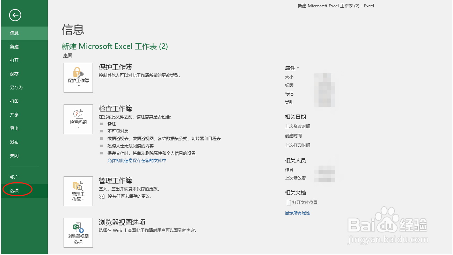Click the 残障人士无法阅读的内容 item
Screen dimensions: 453x255
pos(131,146)
